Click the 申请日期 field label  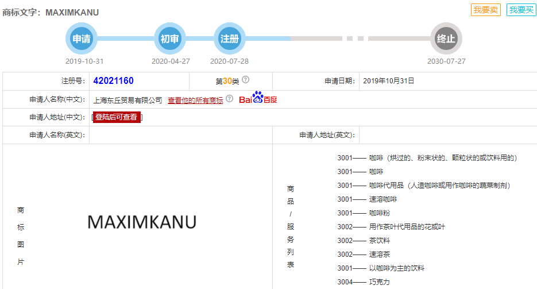(340, 81)
